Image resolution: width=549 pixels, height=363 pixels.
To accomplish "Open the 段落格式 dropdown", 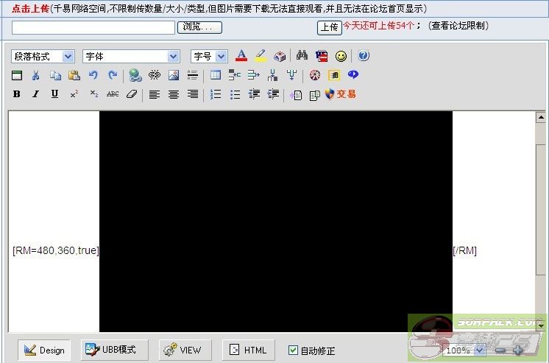I will pyautogui.click(x=43, y=56).
